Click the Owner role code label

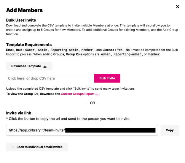(x=30, y=50)
